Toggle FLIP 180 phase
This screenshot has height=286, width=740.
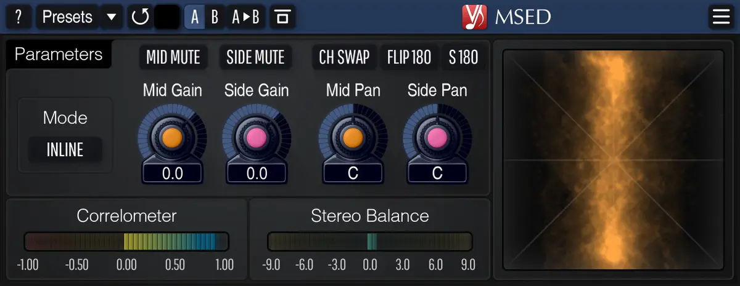409,57
